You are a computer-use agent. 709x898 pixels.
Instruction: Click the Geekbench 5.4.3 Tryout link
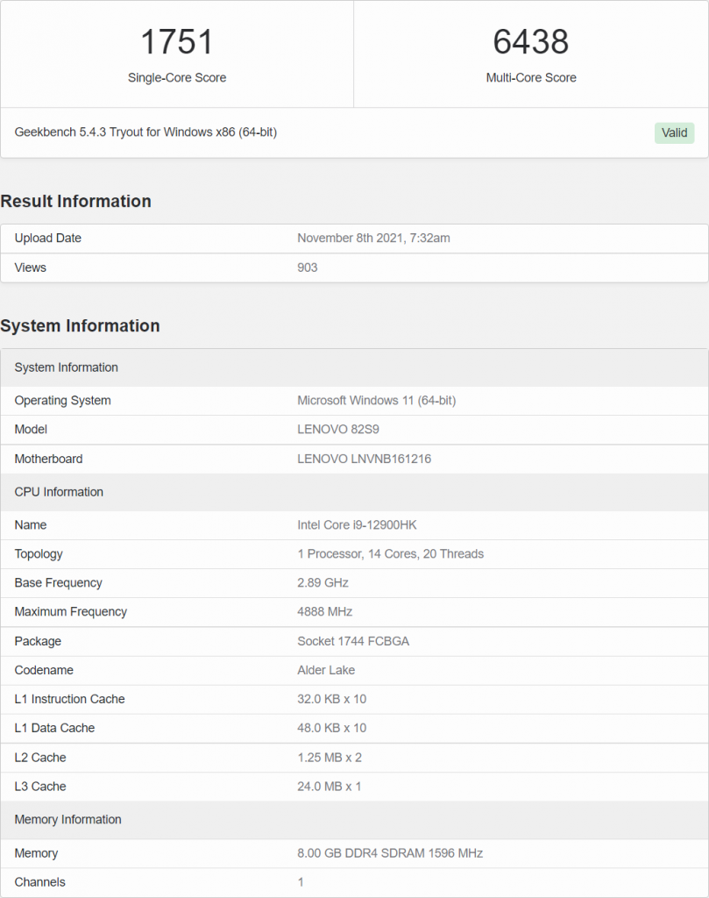[x=146, y=132]
